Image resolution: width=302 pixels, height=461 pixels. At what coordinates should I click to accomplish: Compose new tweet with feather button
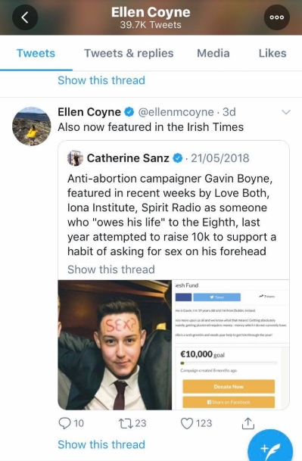pyautogui.click(x=270, y=447)
